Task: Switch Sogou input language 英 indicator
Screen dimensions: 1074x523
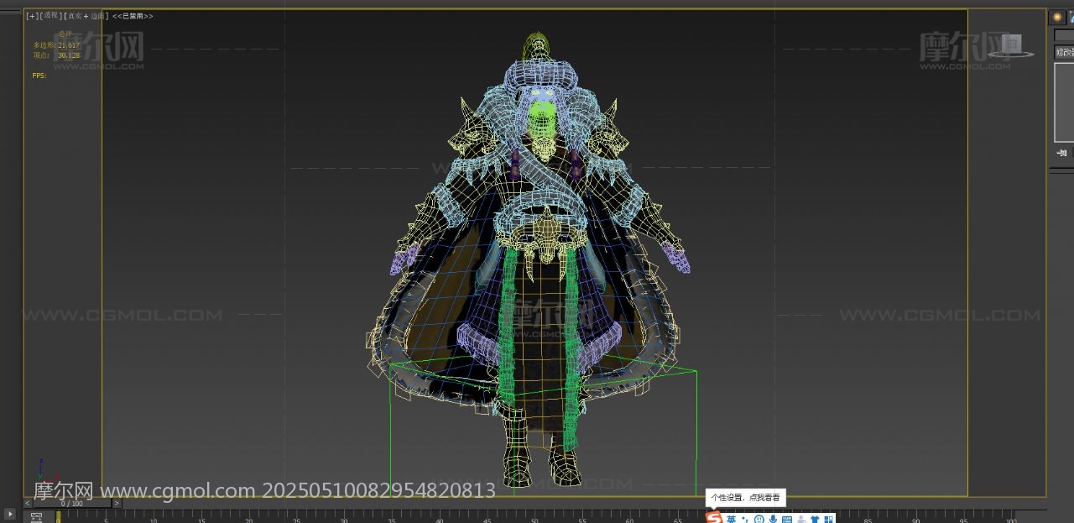Action: pyautogui.click(x=731, y=519)
